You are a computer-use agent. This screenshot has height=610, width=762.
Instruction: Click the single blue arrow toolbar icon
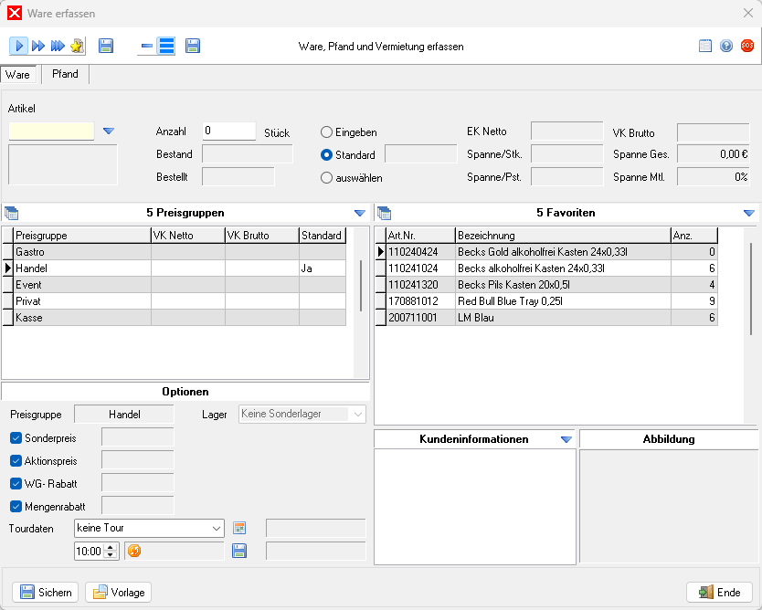click(19, 46)
